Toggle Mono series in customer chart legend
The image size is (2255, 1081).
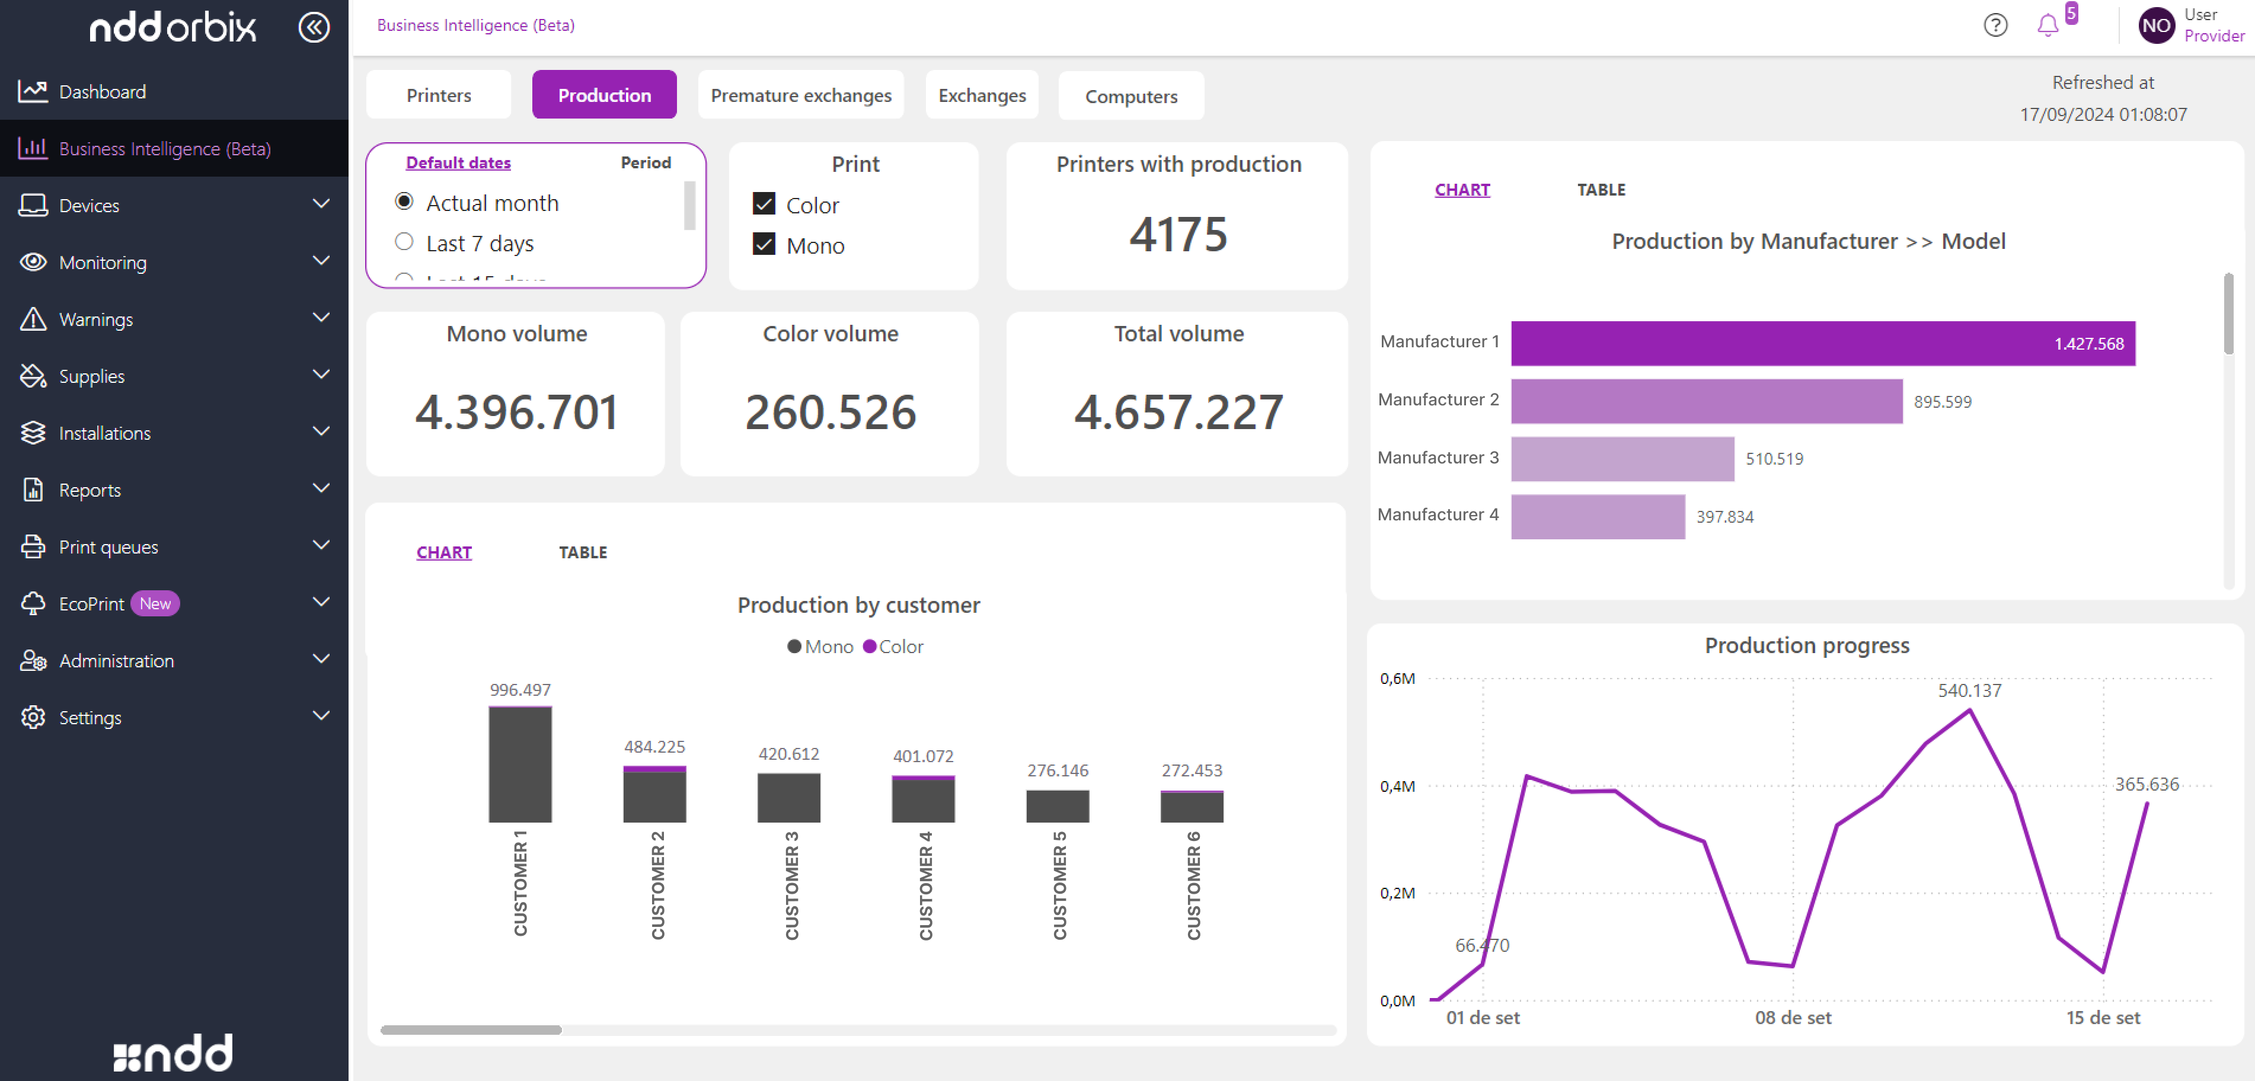[819, 646]
